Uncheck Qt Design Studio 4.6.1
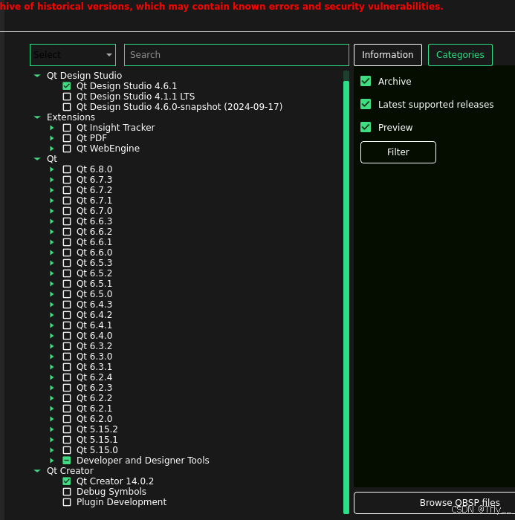Screen dimensions: 515x520 [67, 86]
